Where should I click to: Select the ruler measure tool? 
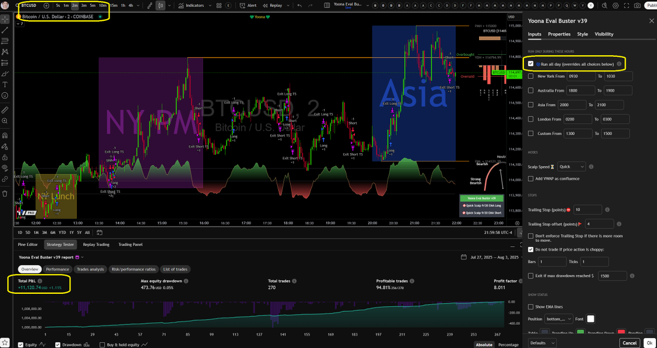(5, 110)
